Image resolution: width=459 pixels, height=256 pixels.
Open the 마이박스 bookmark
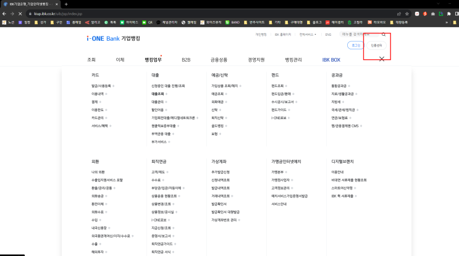point(129,22)
